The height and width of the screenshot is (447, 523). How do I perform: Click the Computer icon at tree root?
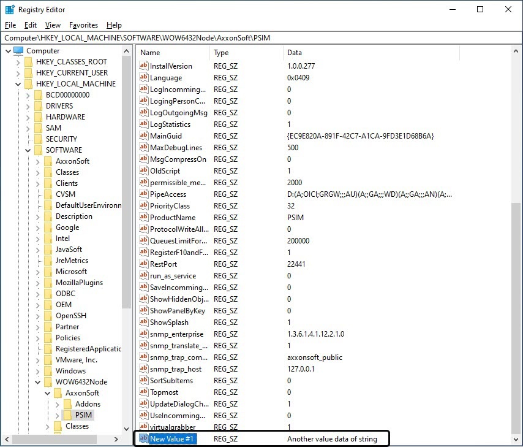point(18,51)
